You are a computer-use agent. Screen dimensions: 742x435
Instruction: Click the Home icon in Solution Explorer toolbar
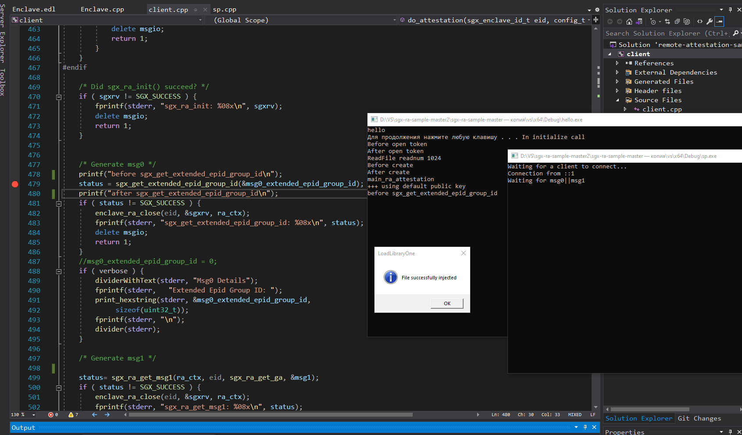coord(629,21)
